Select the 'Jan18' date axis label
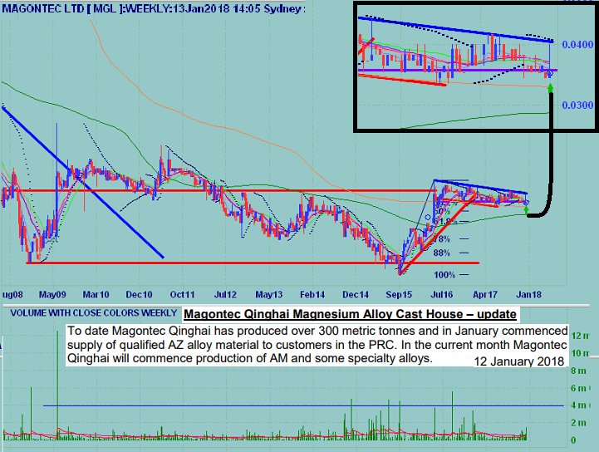The image size is (599, 452). pyautogui.click(x=528, y=295)
